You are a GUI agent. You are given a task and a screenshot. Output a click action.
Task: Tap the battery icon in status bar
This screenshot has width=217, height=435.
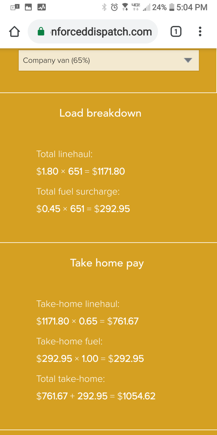click(x=172, y=7)
